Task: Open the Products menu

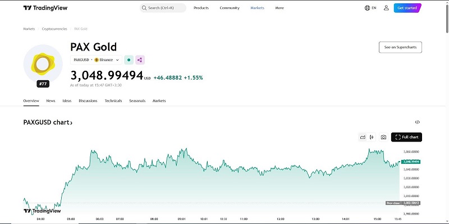Action: coord(201,8)
